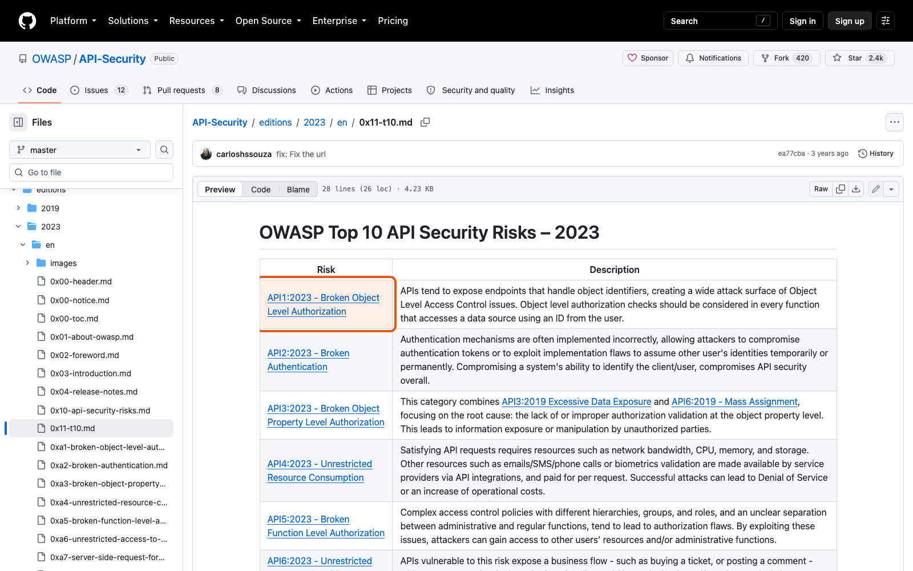Fork the API-Security repository

(786, 58)
